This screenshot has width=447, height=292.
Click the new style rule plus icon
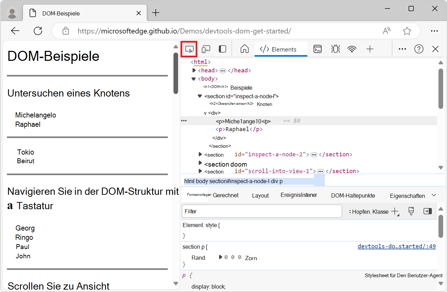point(395,211)
